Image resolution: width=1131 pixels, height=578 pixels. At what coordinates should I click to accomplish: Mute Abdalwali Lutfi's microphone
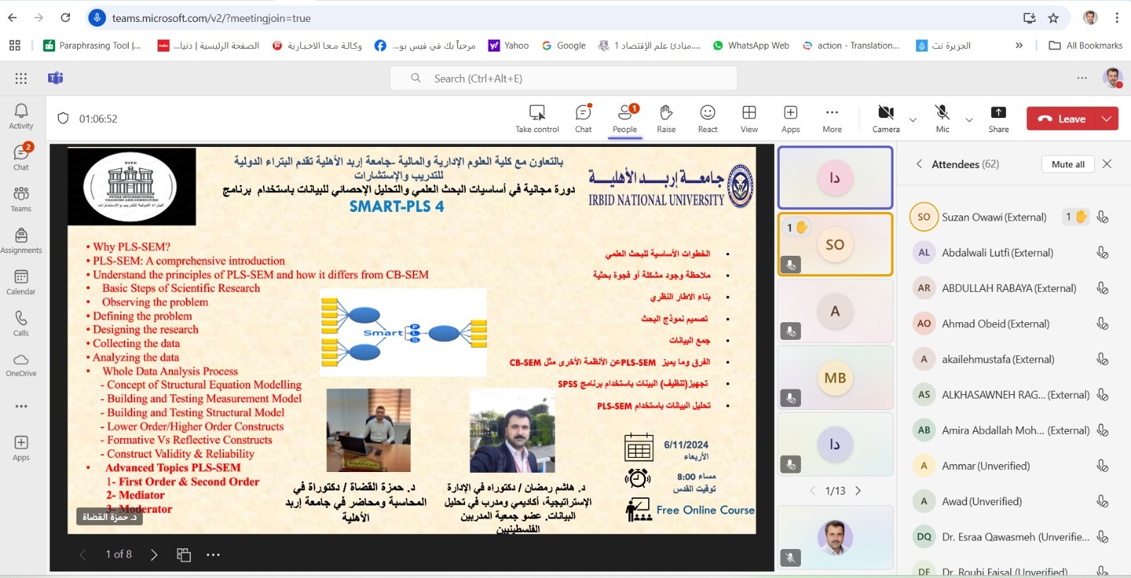1102,252
